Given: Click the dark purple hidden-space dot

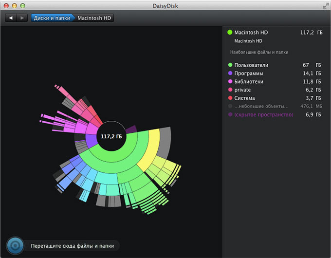Looking at the screenshot, I should [x=230, y=114].
